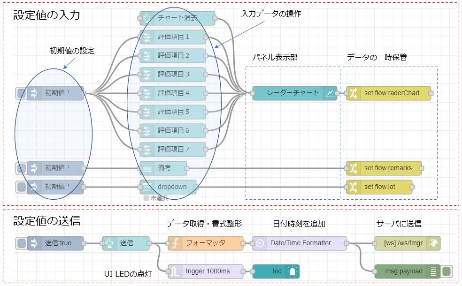Image resolution: width=462 pixels, height=286 pixels.
Task: Click the 評価項目7 slider node
Action: [174, 149]
